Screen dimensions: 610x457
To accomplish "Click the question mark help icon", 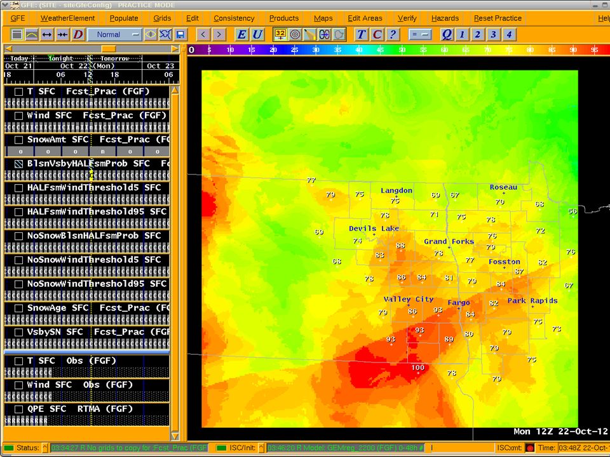I will click(393, 34).
